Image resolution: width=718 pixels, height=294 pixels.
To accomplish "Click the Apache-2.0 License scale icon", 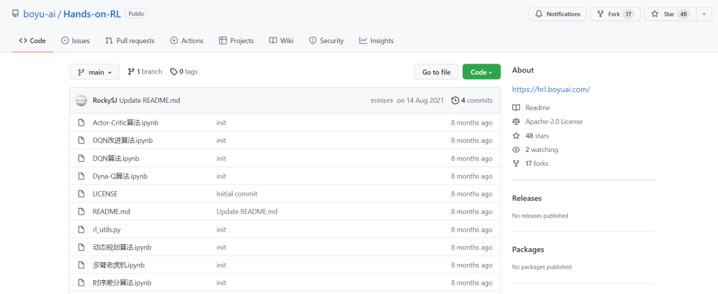I will [516, 121].
